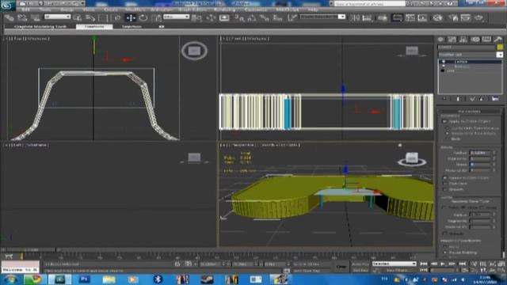Open the selection filter dropdown
This screenshot has height=285, width=507.
[x=58, y=17]
